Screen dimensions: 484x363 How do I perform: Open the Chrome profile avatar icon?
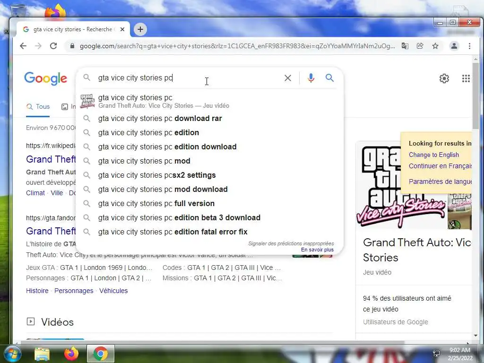point(454,46)
